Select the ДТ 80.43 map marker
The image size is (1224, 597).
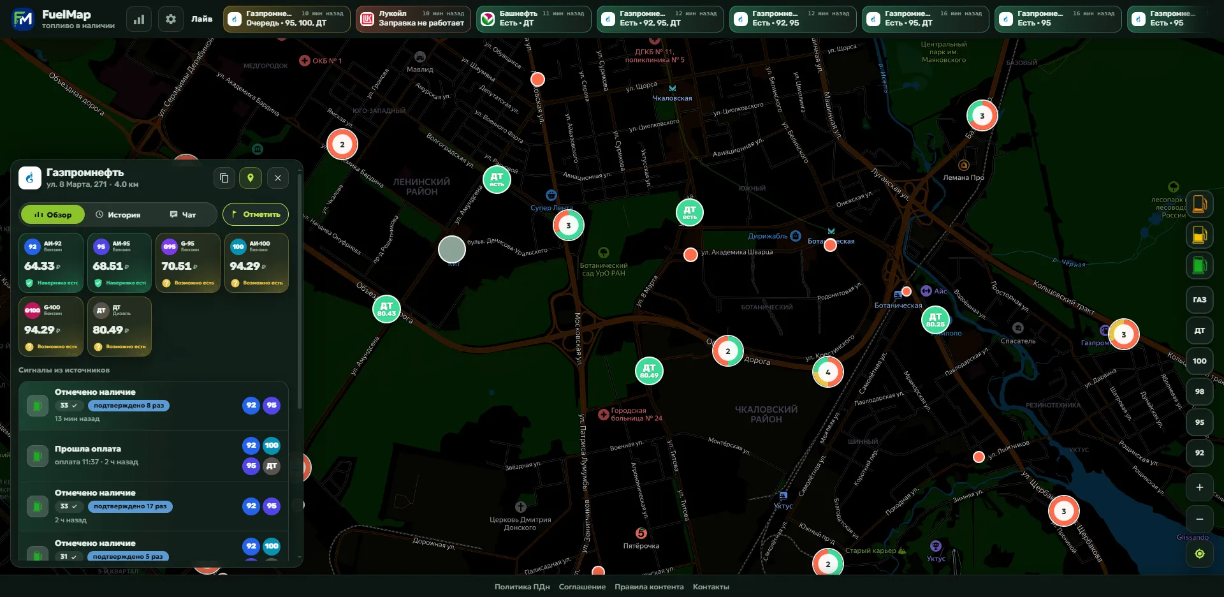[x=386, y=309]
